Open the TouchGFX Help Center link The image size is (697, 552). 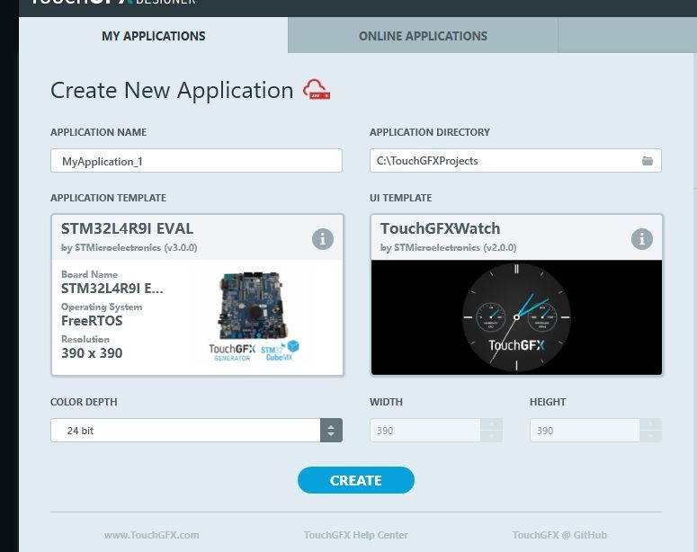(x=355, y=535)
